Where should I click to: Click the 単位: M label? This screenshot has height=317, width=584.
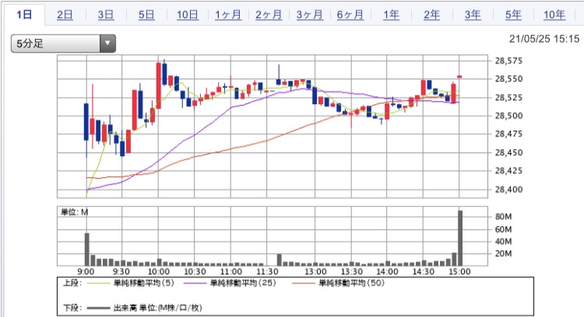click(x=75, y=212)
